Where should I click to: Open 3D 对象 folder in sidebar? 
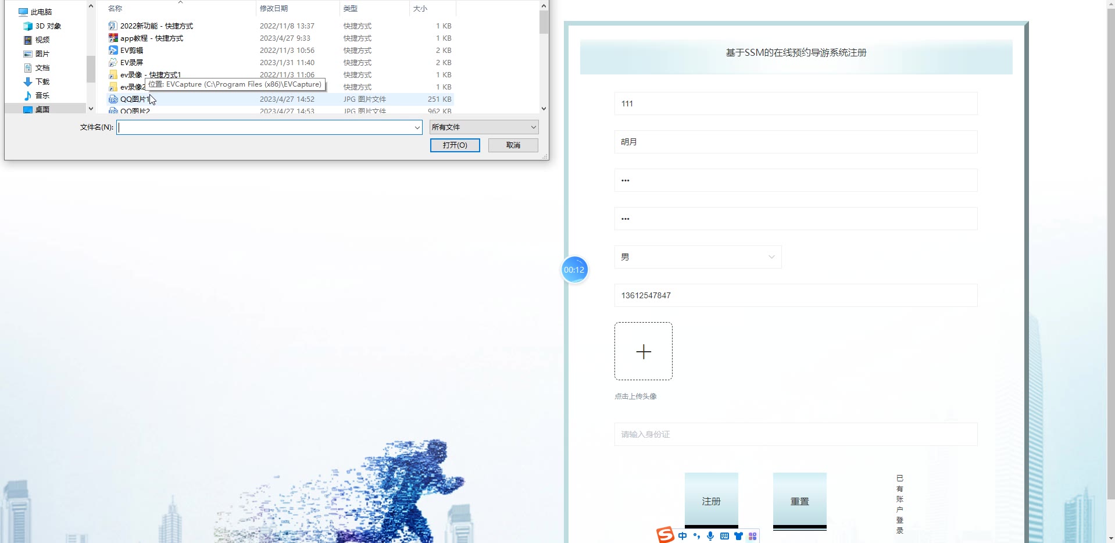(42, 26)
